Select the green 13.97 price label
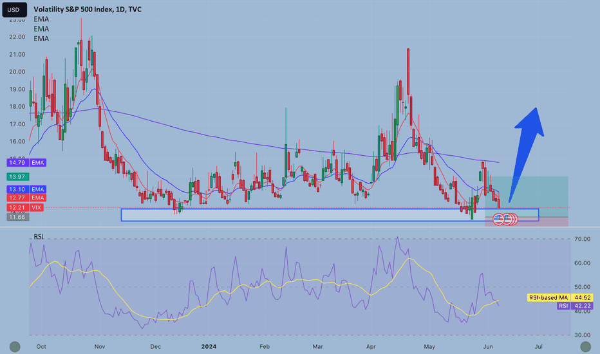This screenshot has width=600, height=354. 17,177
